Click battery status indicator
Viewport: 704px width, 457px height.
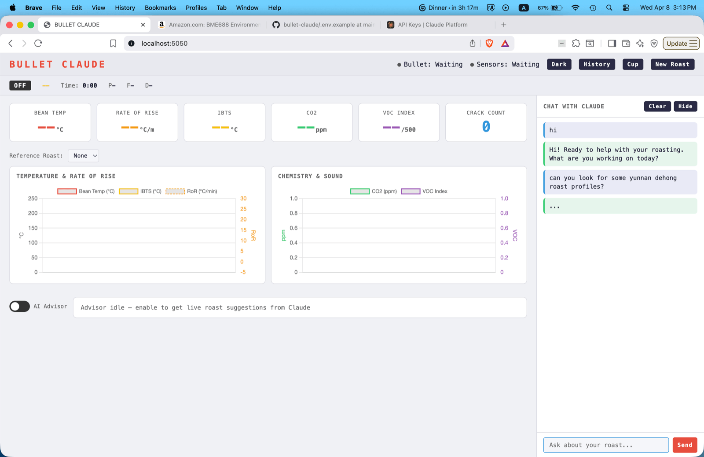(x=550, y=7)
